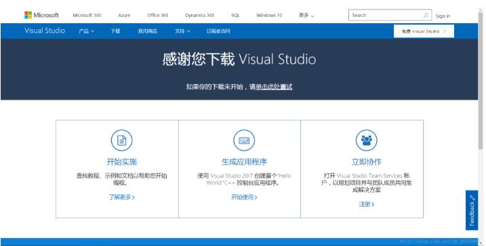
Task: Expand the 更多 dropdown in top navigation
Action: [x=306, y=15]
